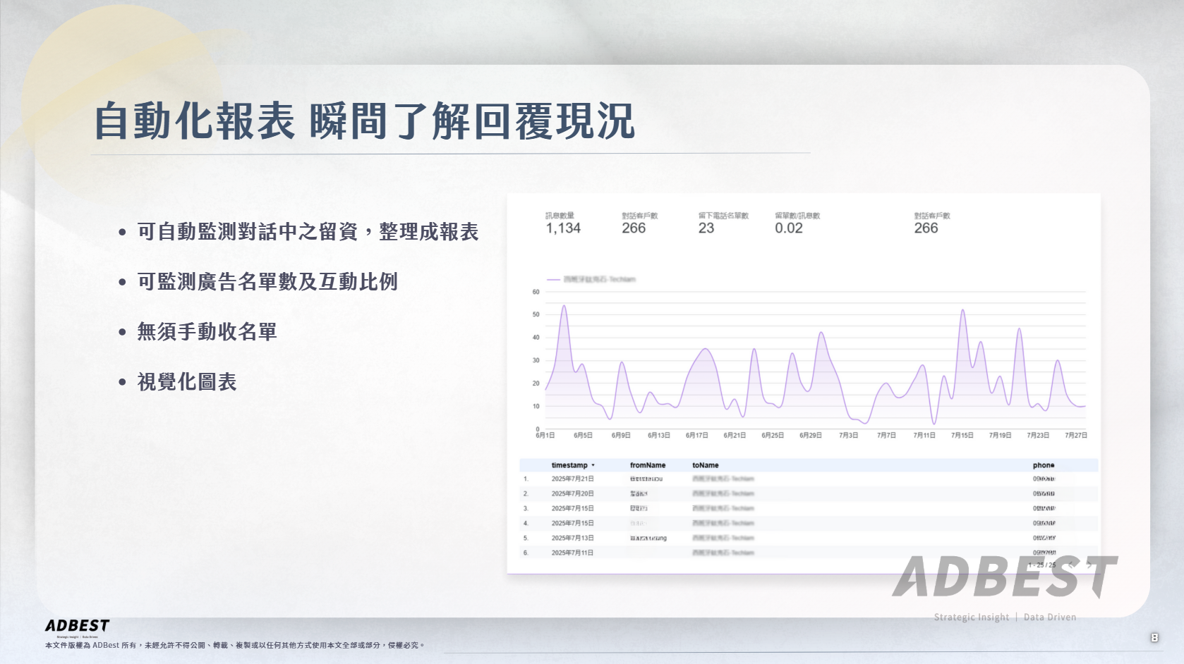Click the large ADBEST watermark logo
Viewport: 1184px width, 664px height.
1004,577
